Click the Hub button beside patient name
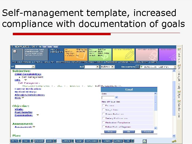 [55, 47]
